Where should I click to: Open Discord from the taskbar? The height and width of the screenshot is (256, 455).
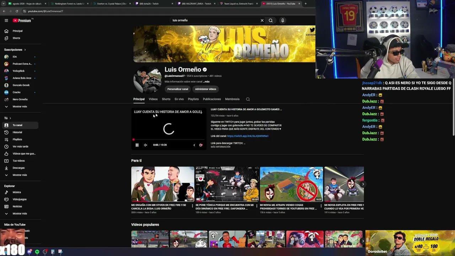point(29,252)
